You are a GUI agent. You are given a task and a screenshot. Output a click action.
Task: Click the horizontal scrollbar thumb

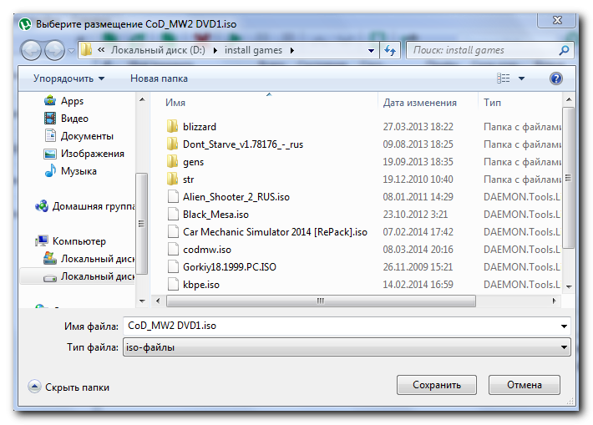click(321, 301)
